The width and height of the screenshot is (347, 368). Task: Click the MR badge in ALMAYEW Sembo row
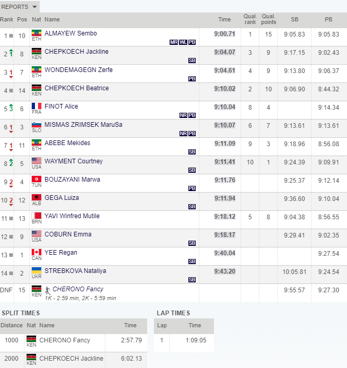174,42
